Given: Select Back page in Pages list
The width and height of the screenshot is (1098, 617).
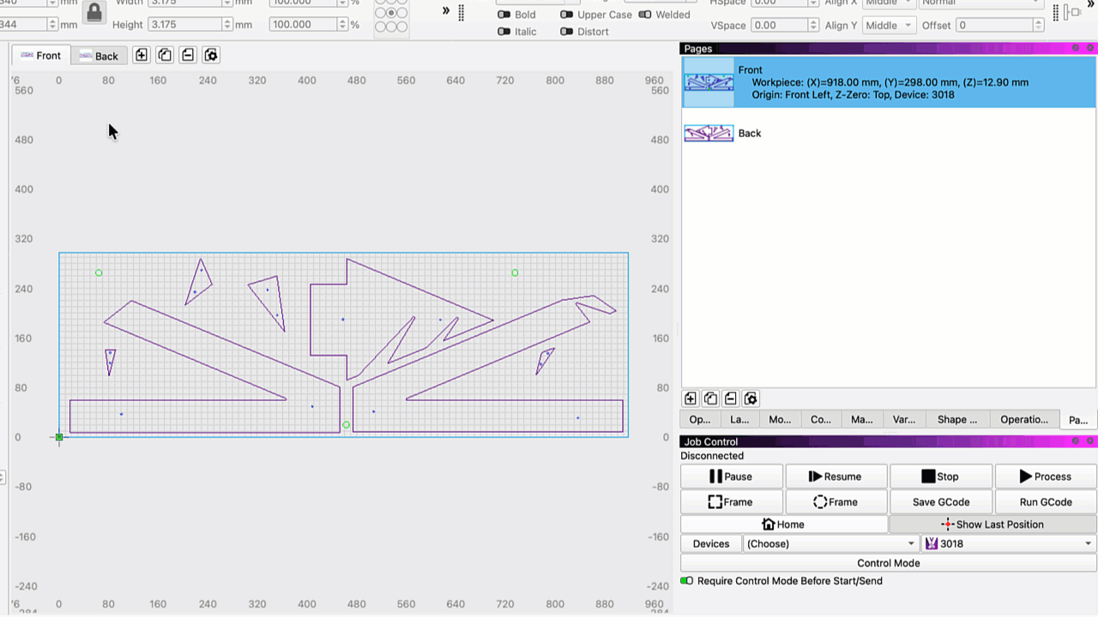Looking at the screenshot, I should click(889, 133).
